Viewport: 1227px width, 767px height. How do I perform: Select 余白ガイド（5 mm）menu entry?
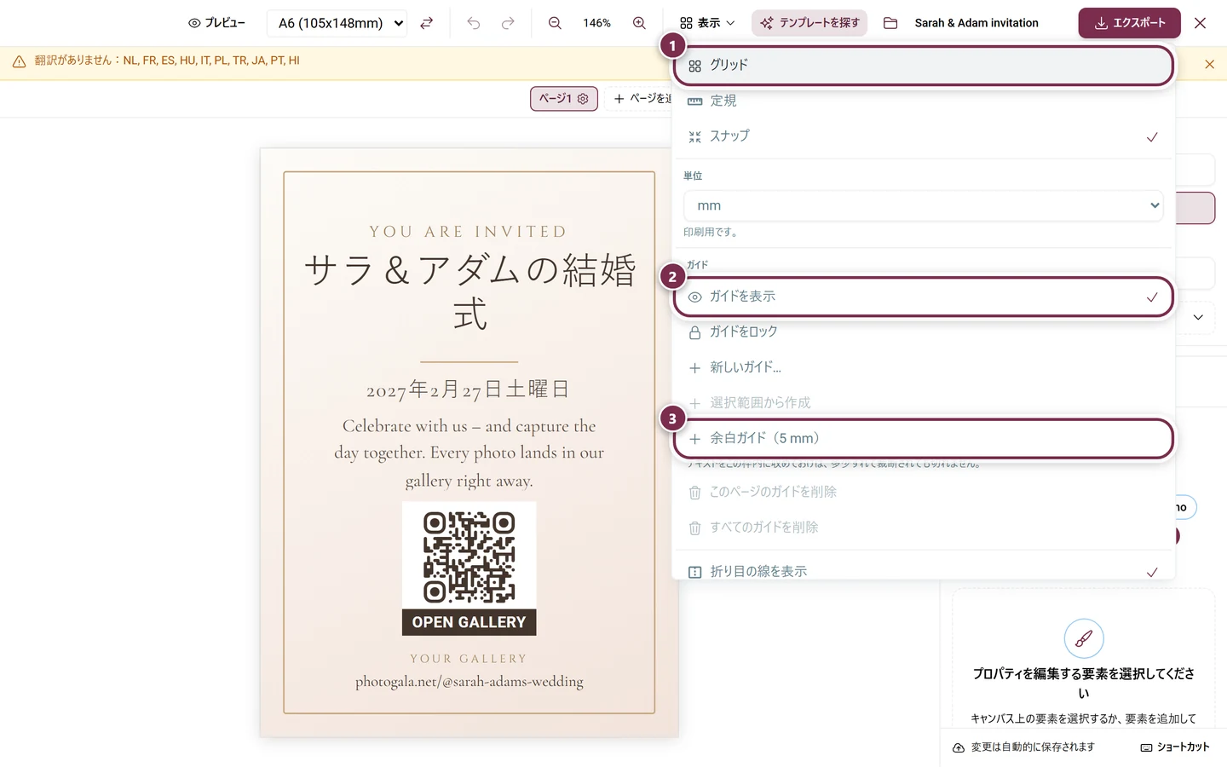(924, 438)
